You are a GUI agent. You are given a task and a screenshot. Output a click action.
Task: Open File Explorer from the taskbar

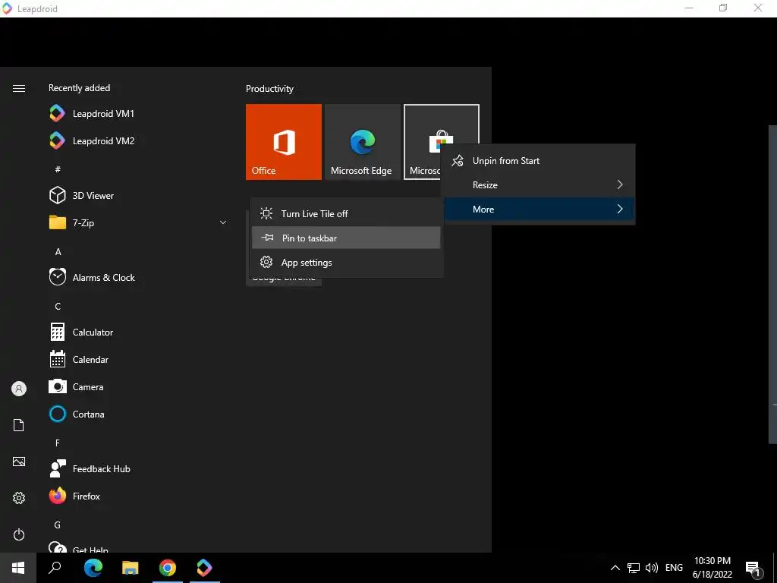click(131, 568)
